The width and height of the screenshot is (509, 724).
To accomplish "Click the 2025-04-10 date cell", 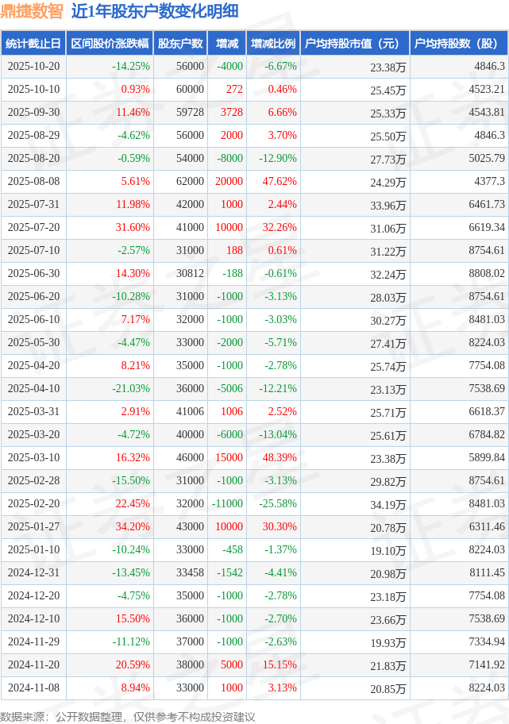I will pyautogui.click(x=33, y=389).
